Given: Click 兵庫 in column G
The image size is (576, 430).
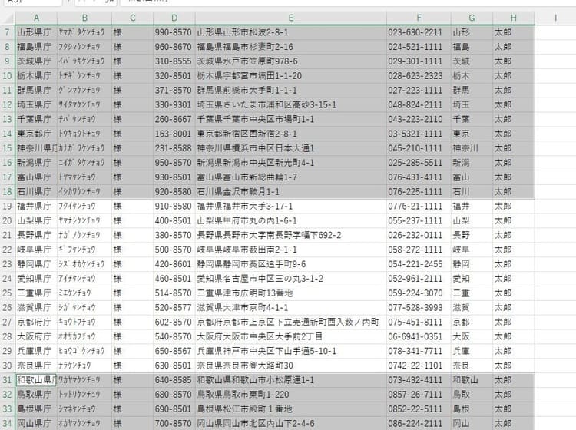Looking at the screenshot, I should click(x=472, y=351).
